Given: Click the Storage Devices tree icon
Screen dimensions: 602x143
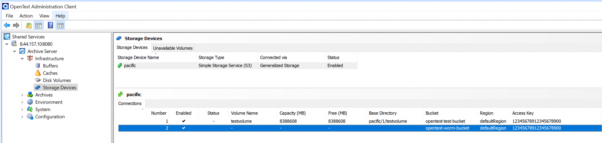Looking at the screenshot, I should 38,87.
